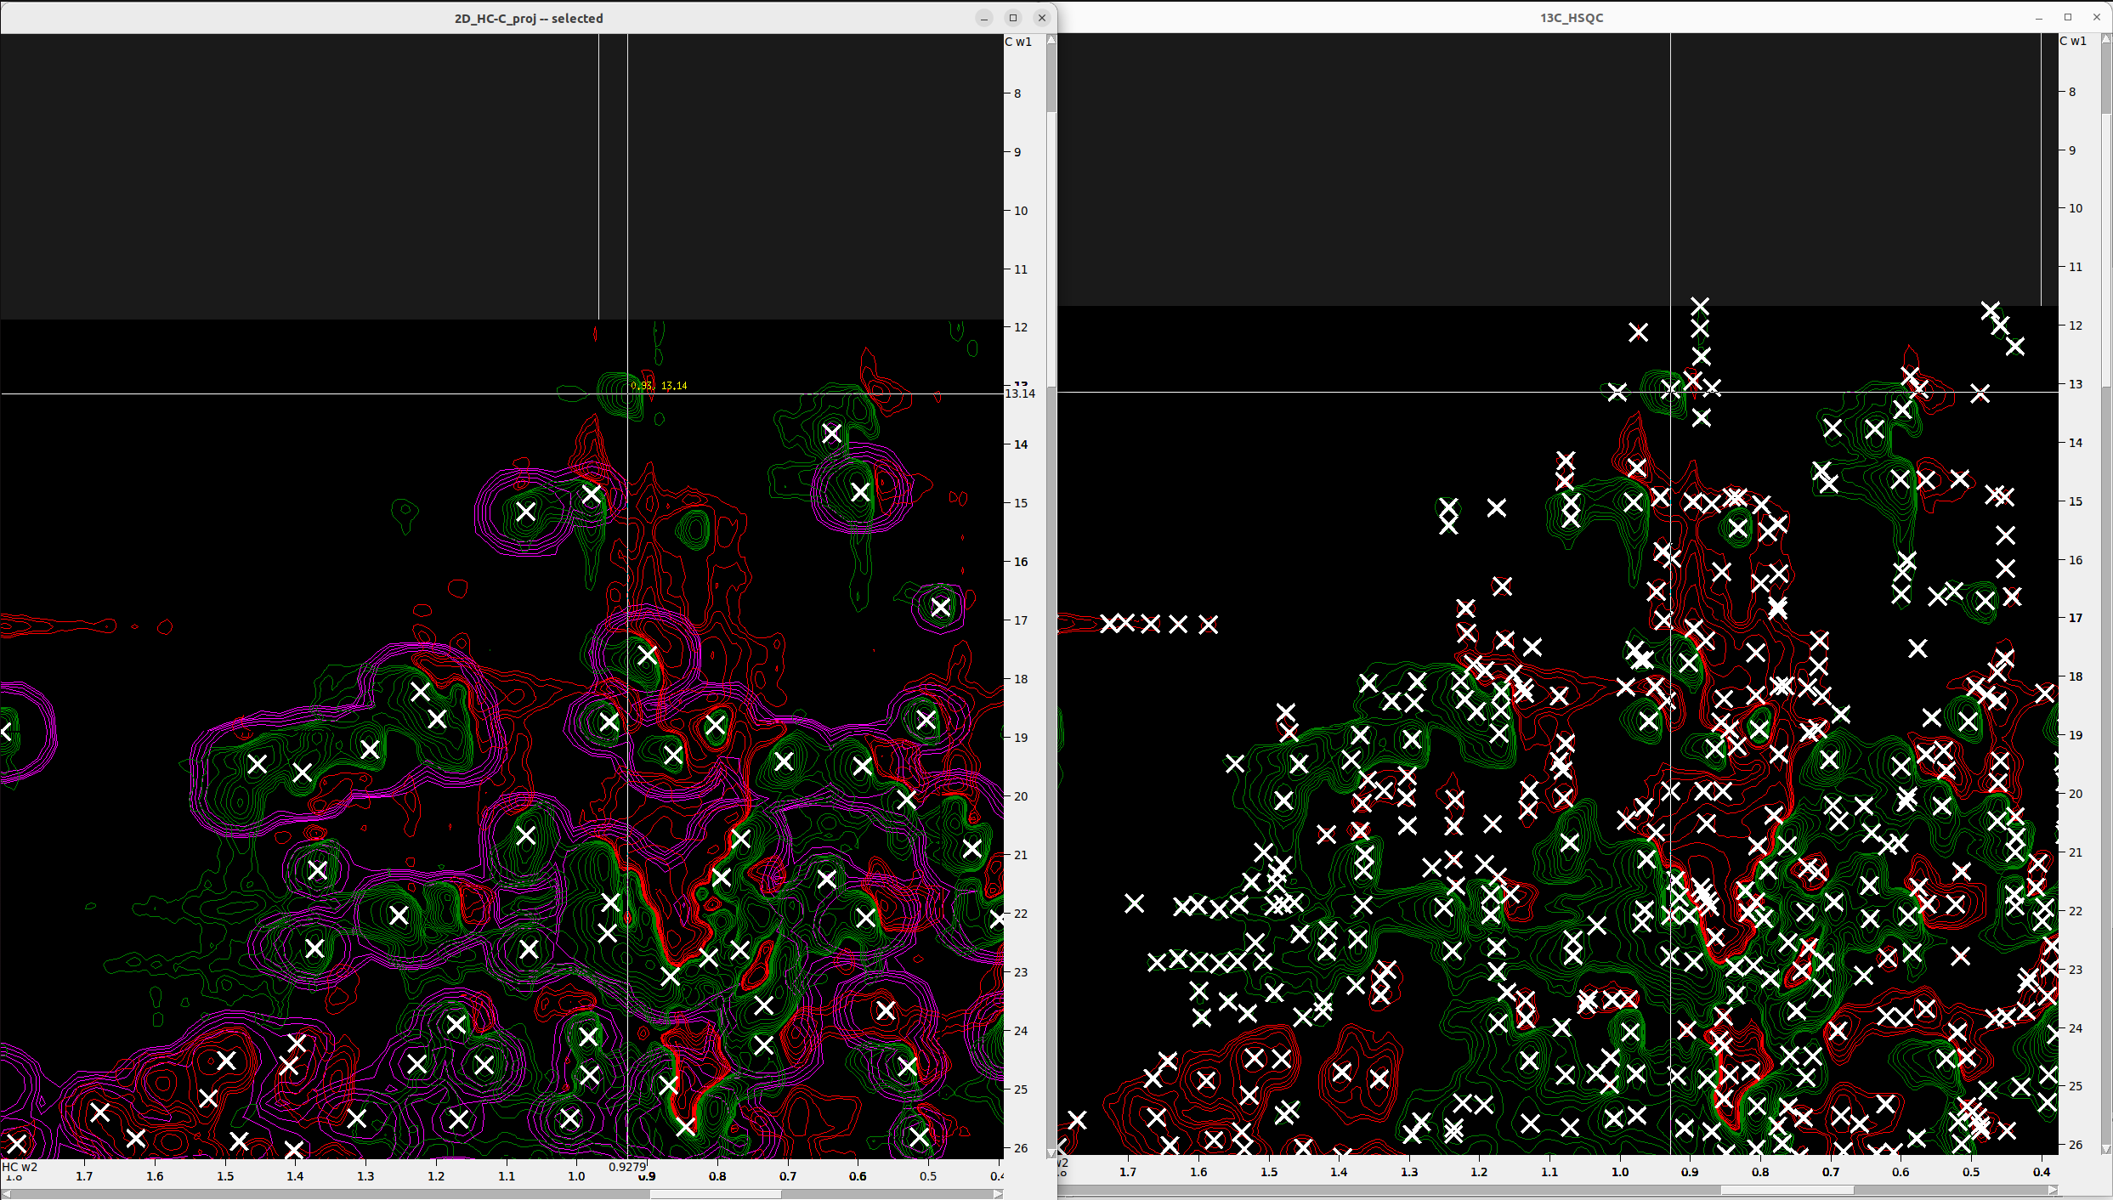Image resolution: width=2113 pixels, height=1200 pixels.
Task: Click the 13.14 crosshair value on left axis
Action: point(1020,393)
